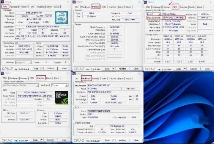Click the Crucial Technology module manufacturer value
This screenshot has width=214, height=144.
tap(173, 21)
